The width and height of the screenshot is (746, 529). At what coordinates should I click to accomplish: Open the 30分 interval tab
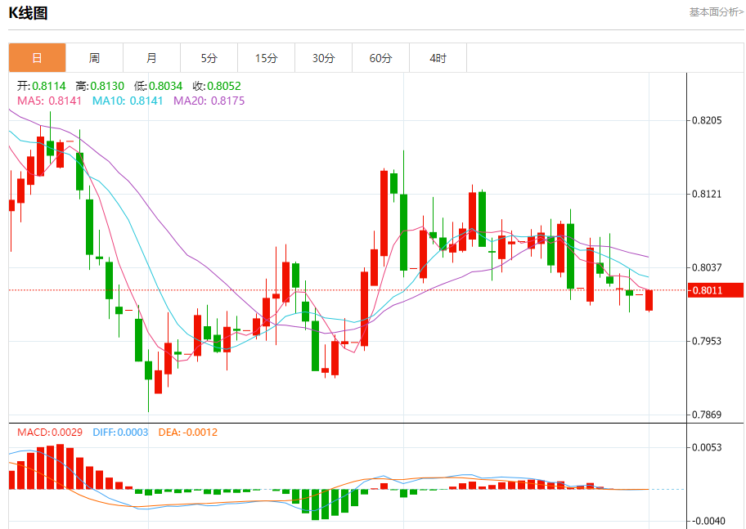[324, 58]
